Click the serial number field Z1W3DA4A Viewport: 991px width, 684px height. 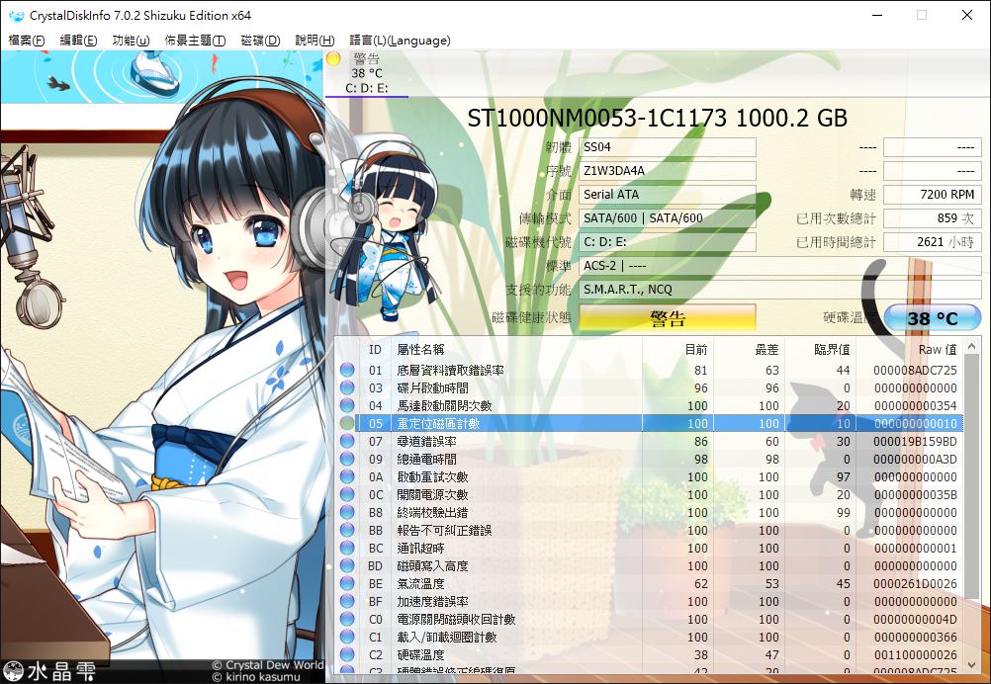click(668, 171)
